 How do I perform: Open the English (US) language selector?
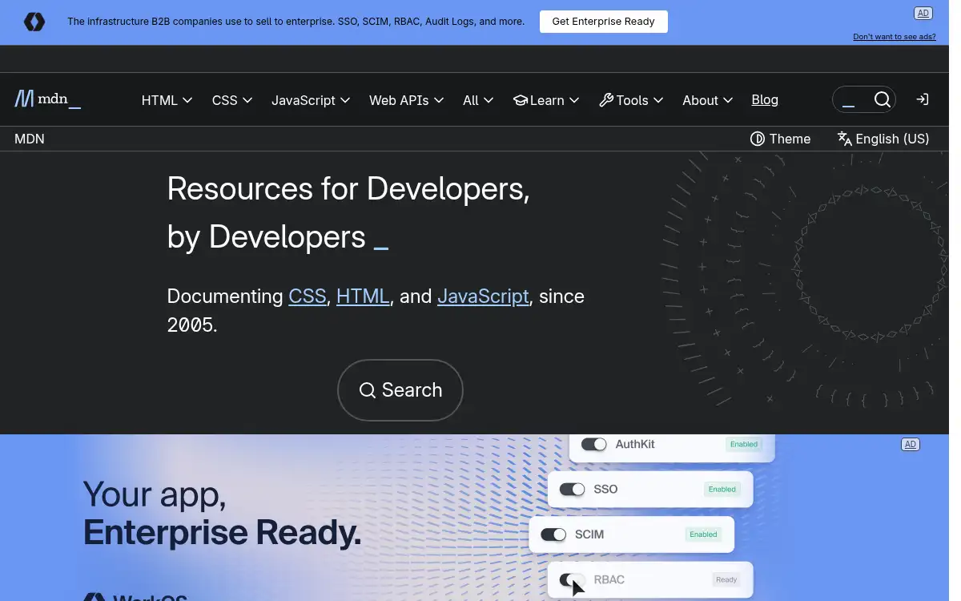pos(883,139)
